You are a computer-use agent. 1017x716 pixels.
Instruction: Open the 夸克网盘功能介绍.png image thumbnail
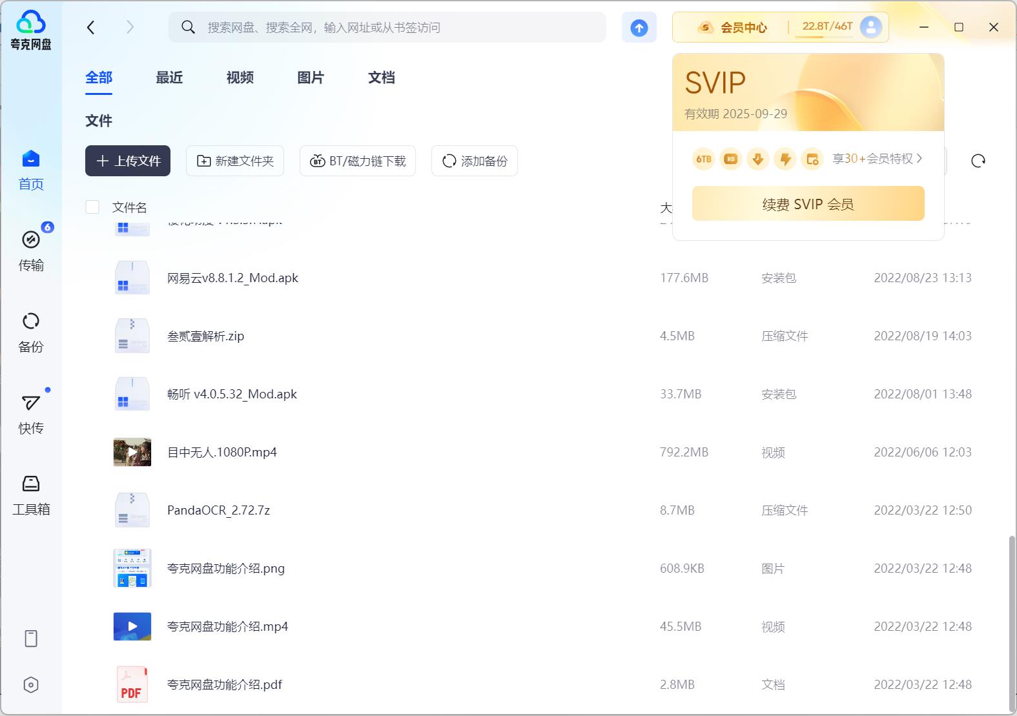tap(132, 568)
